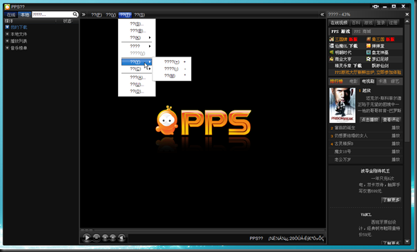417x252 pixels.
Task: Choose the (-) item in the submenu
Action: 172,69
